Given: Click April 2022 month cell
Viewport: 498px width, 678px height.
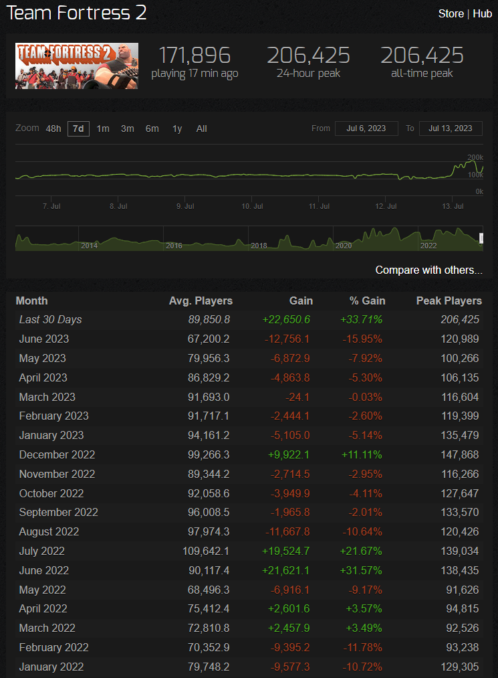Looking at the screenshot, I should pos(43,609).
